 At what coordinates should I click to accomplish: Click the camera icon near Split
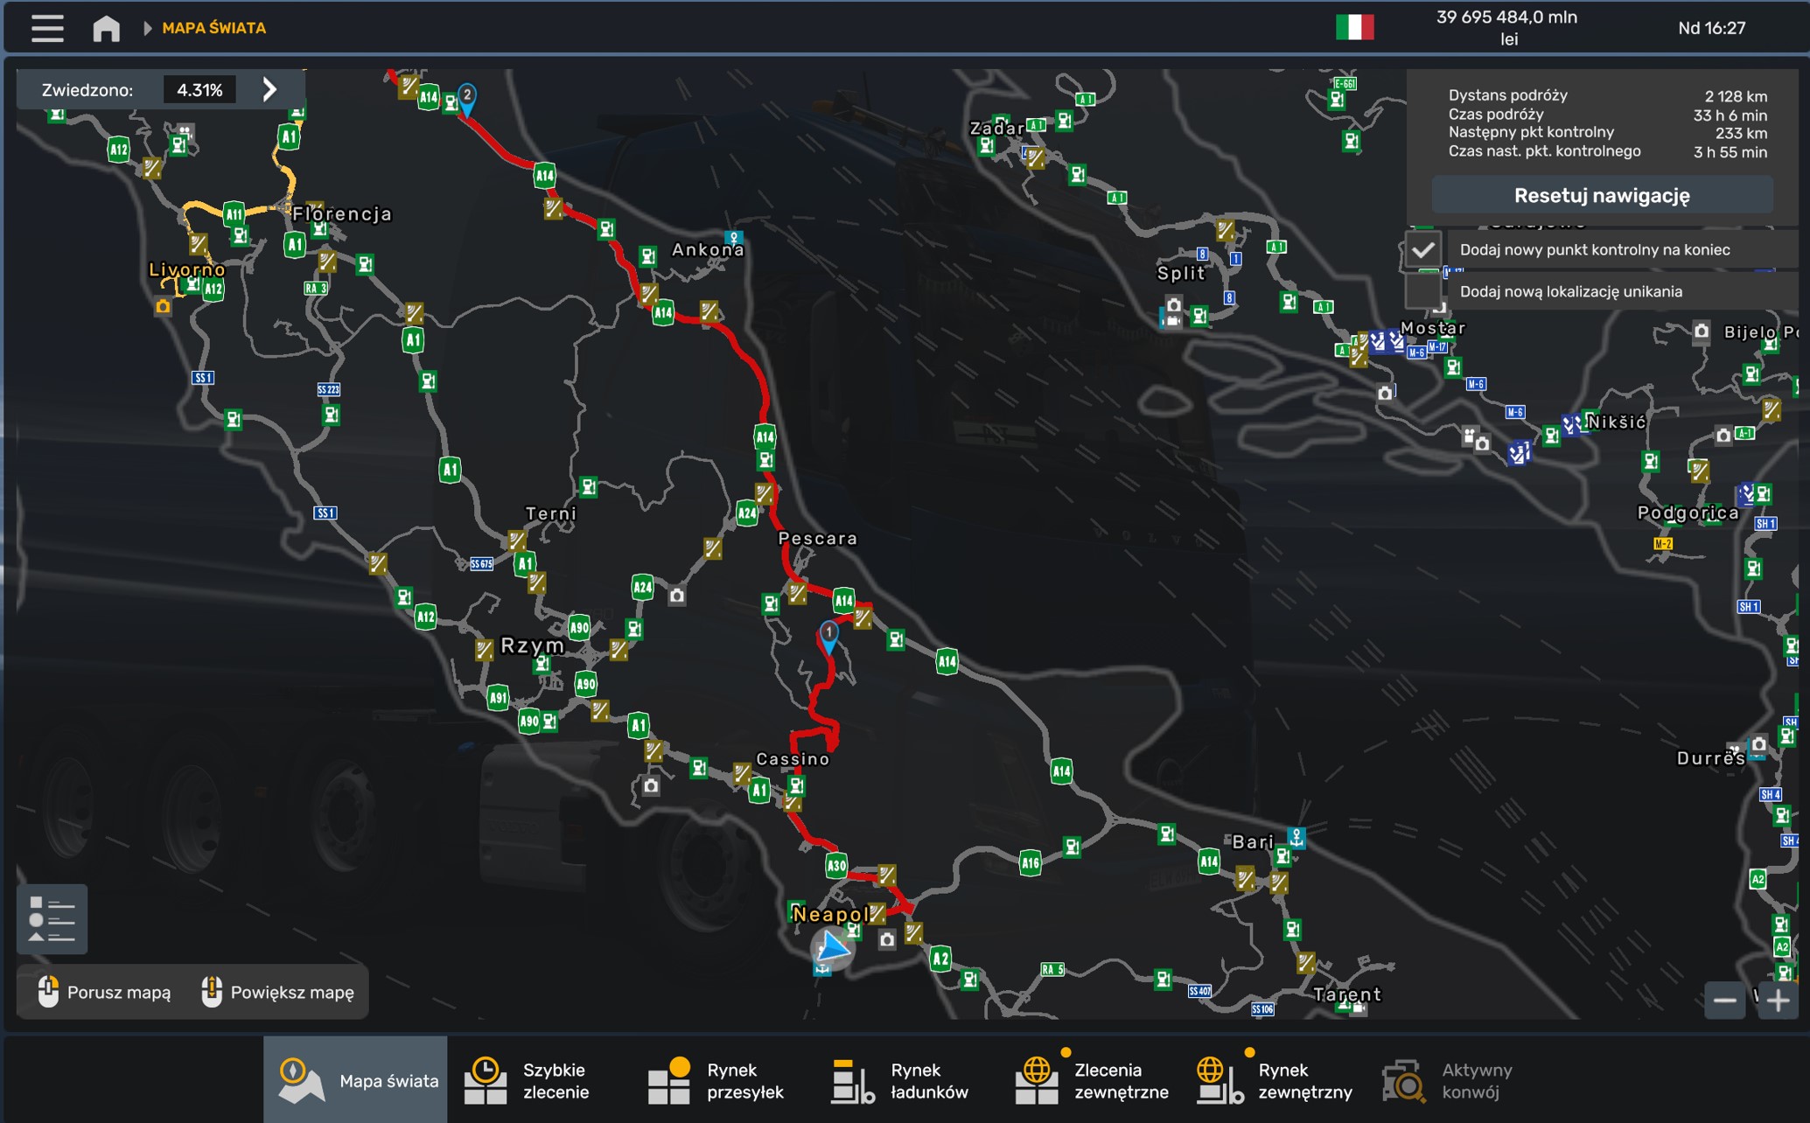tap(1173, 305)
